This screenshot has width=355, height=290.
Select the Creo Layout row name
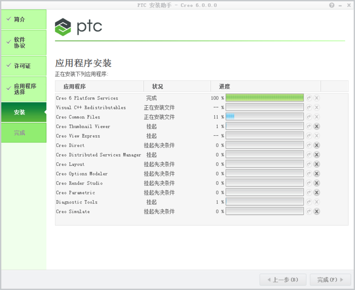click(70, 164)
